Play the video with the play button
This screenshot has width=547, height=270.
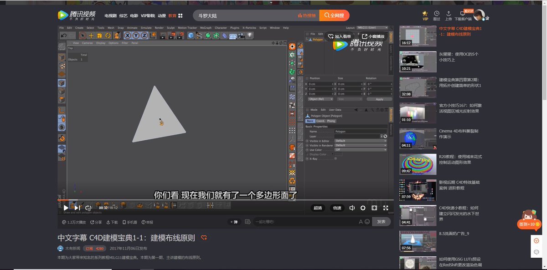coord(66,208)
